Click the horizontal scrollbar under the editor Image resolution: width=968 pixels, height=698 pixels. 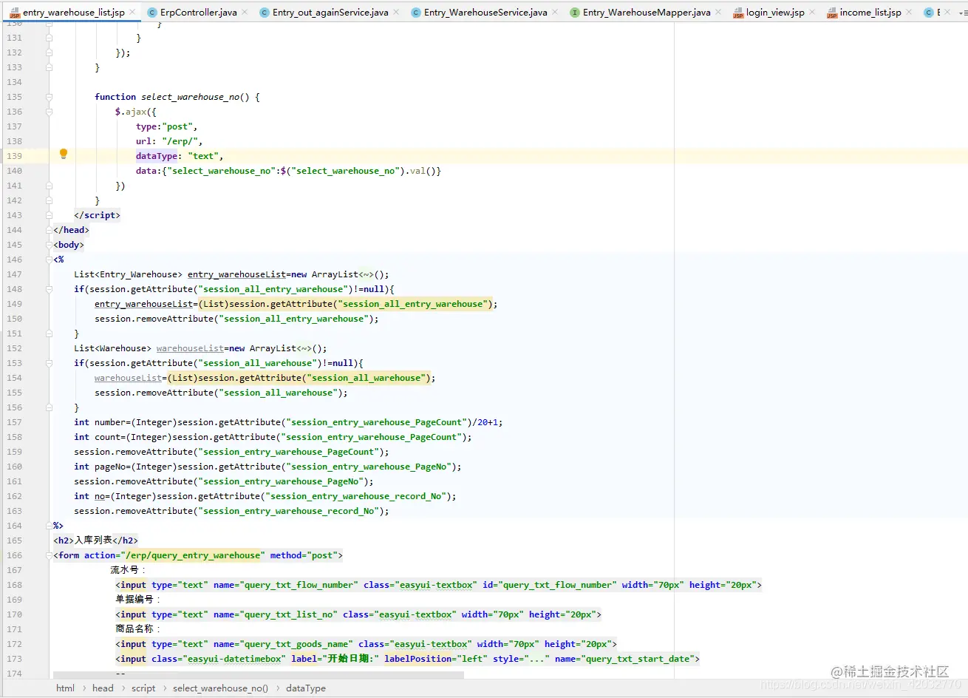pyautogui.click(x=259, y=675)
